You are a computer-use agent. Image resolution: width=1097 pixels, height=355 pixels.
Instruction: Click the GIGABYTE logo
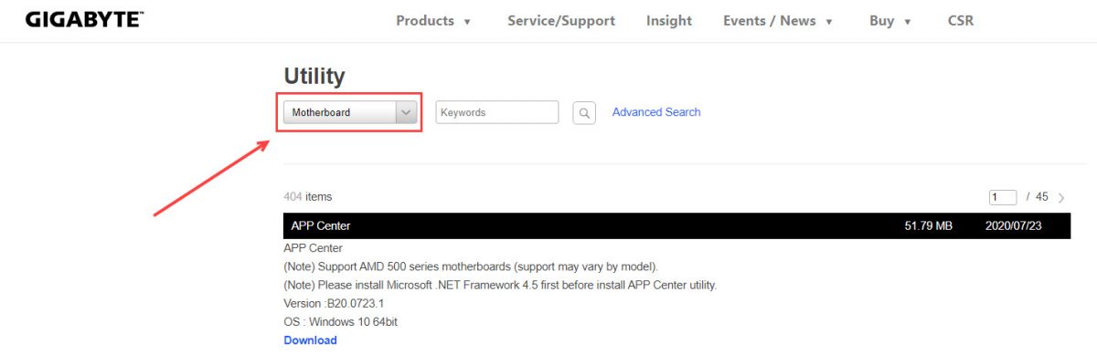(x=84, y=19)
